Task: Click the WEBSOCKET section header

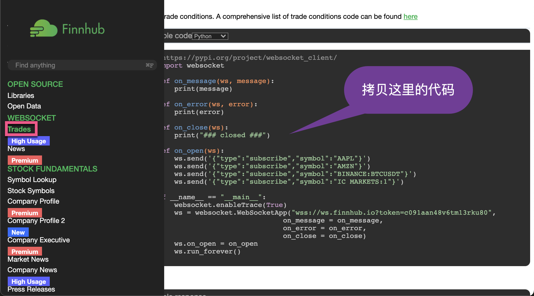Action: 31,118
